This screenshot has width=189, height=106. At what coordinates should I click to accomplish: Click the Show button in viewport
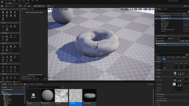(66, 9)
